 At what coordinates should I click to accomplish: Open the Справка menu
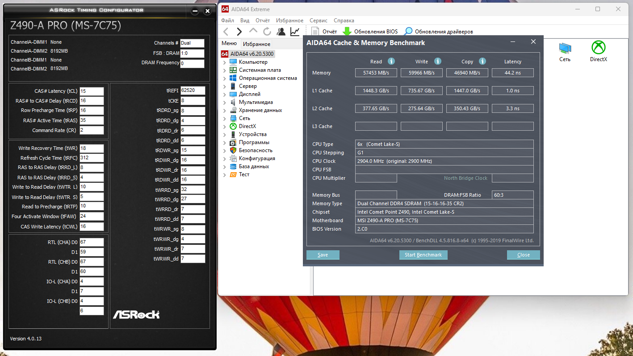(344, 21)
